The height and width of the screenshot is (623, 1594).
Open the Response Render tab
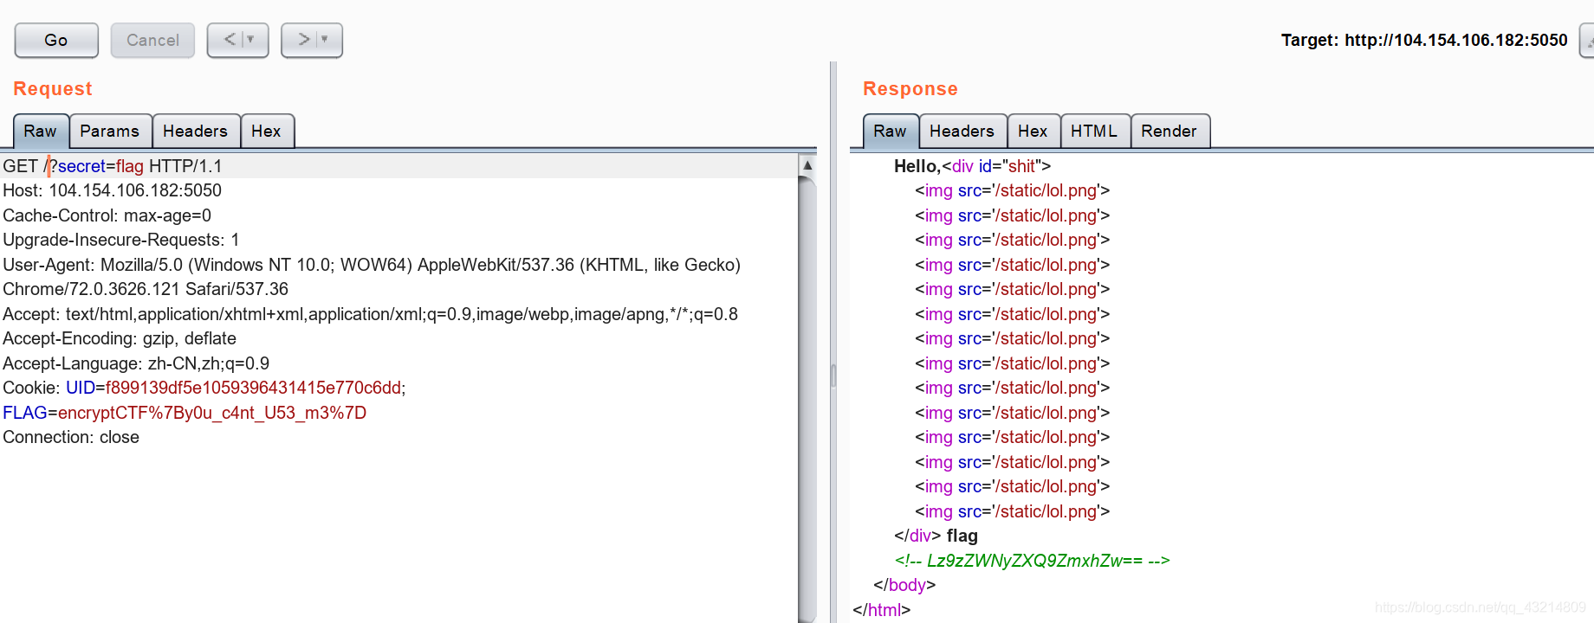tap(1170, 132)
